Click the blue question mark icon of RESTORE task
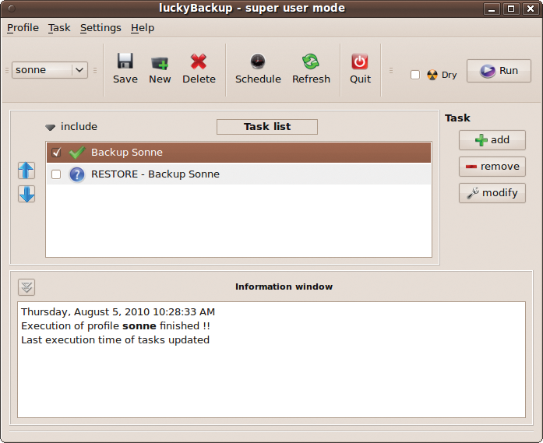 click(x=77, y=174)
